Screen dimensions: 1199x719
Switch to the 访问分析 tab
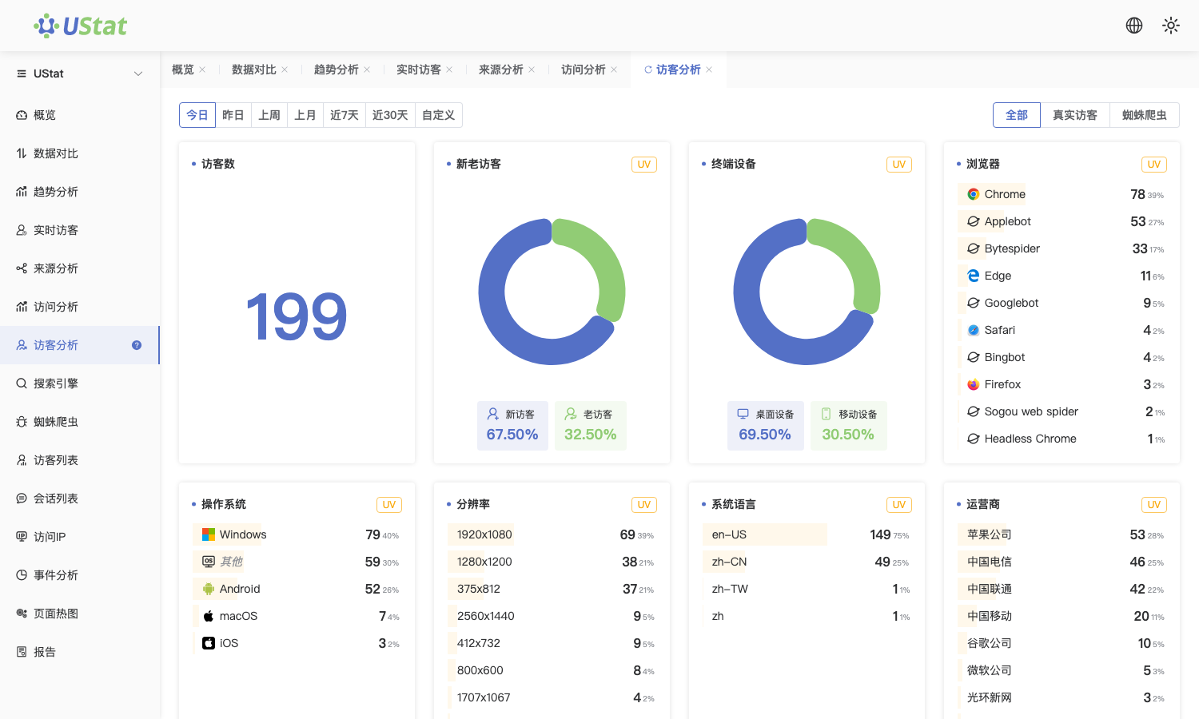(584, 70)
